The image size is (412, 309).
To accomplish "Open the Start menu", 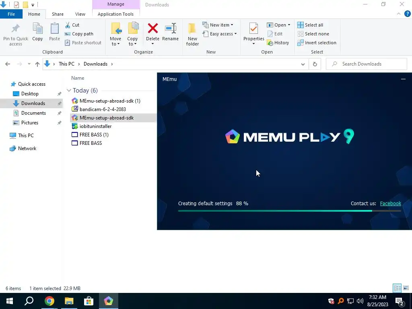I will (10, 301).
